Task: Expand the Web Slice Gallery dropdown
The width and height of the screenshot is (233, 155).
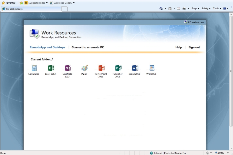Action: tap(74, 3)
